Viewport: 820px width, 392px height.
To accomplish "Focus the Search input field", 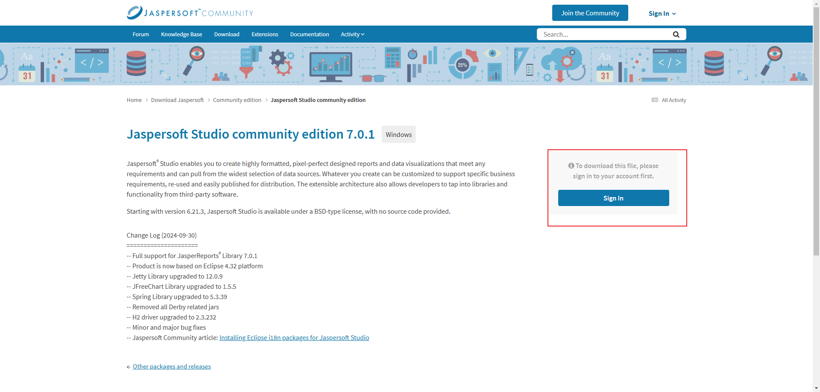I will (x=604, y=35).
